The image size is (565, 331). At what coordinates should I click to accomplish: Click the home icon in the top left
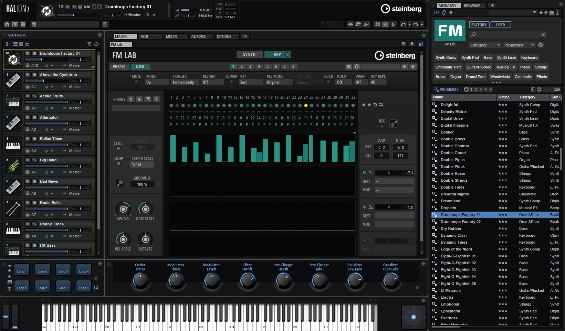tap(6, 24)
